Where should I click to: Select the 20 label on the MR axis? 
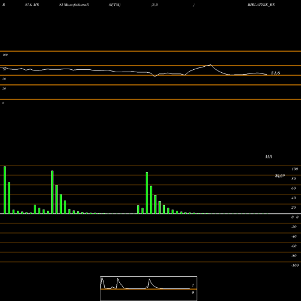click(x=294, y=208)
